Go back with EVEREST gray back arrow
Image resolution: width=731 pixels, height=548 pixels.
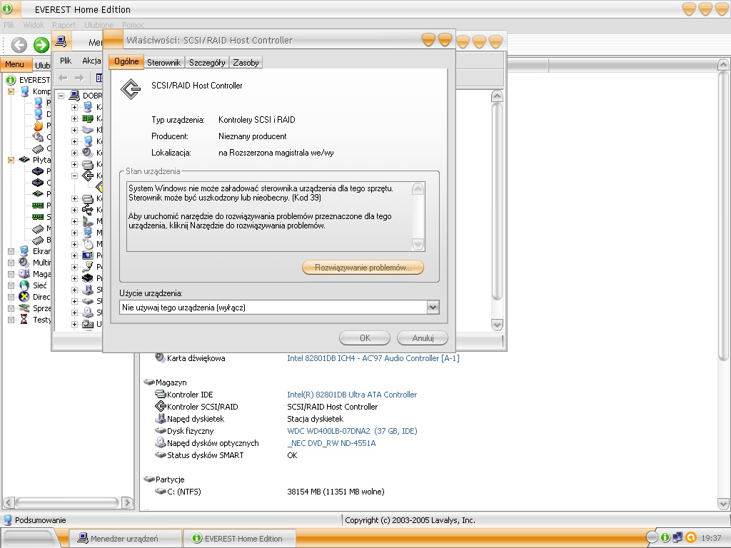pos(19,45)
